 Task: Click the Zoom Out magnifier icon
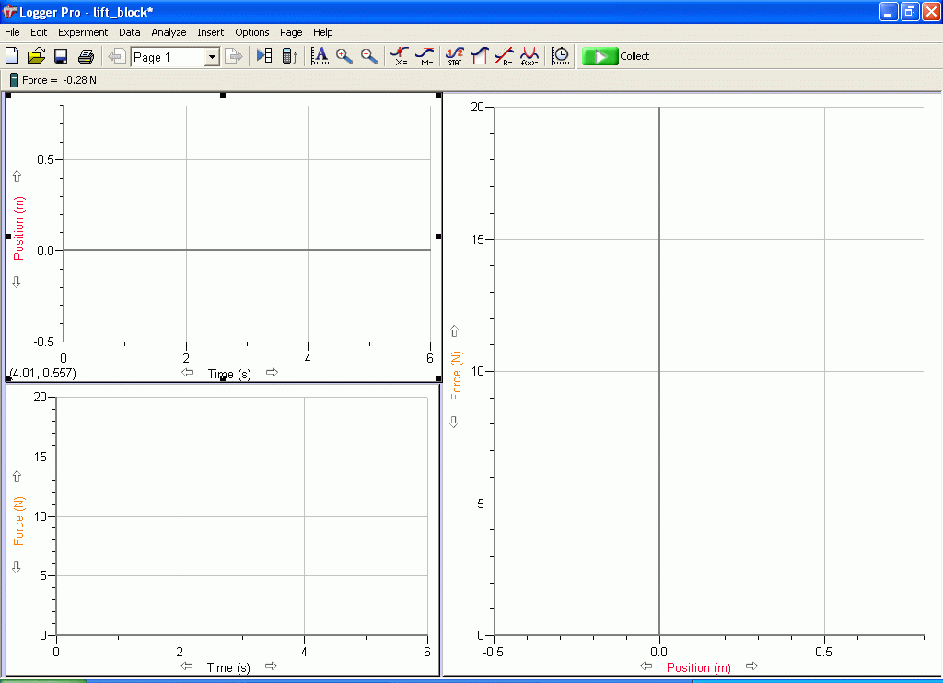tap(369, 56)
